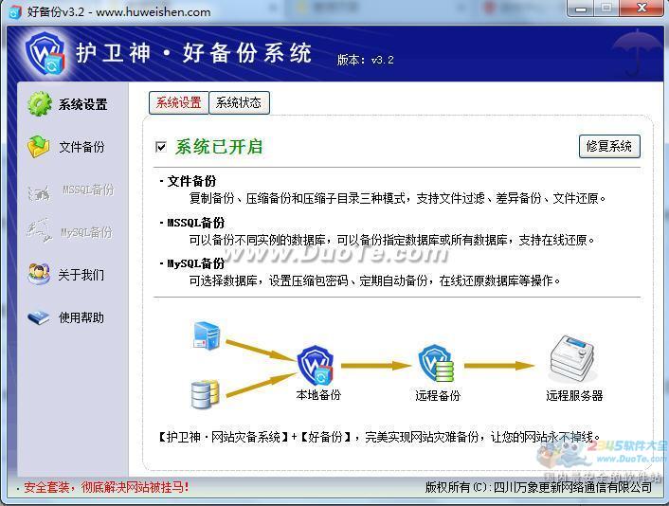Click the 远程服务器 storage device icon
Image resolution: width=669 pixels, height=506 pixels.
click(573, 359)
